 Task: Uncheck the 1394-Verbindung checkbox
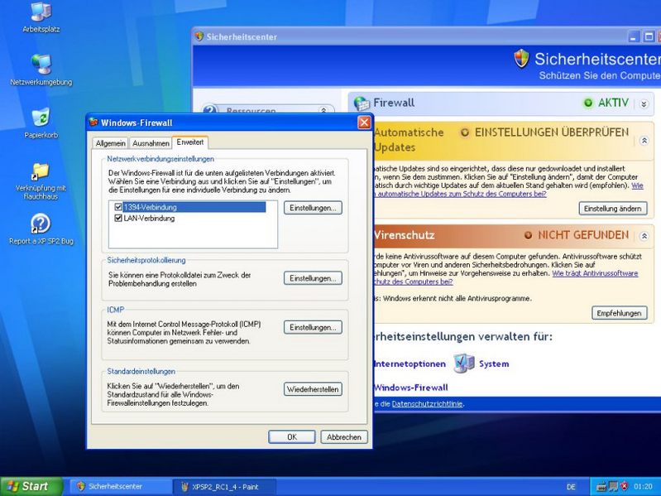pyautogui.click(x=118, y=207)
